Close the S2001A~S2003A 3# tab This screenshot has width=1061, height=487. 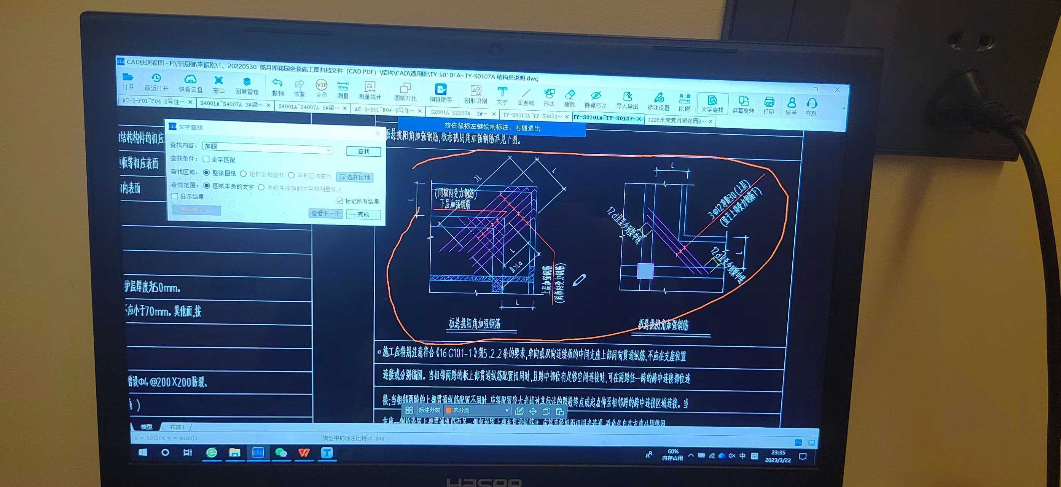494,114
